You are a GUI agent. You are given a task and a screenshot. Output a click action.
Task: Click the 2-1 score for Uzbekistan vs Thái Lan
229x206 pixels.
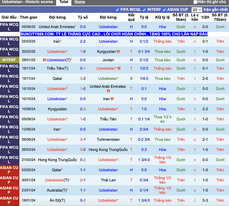coord(83,180)
